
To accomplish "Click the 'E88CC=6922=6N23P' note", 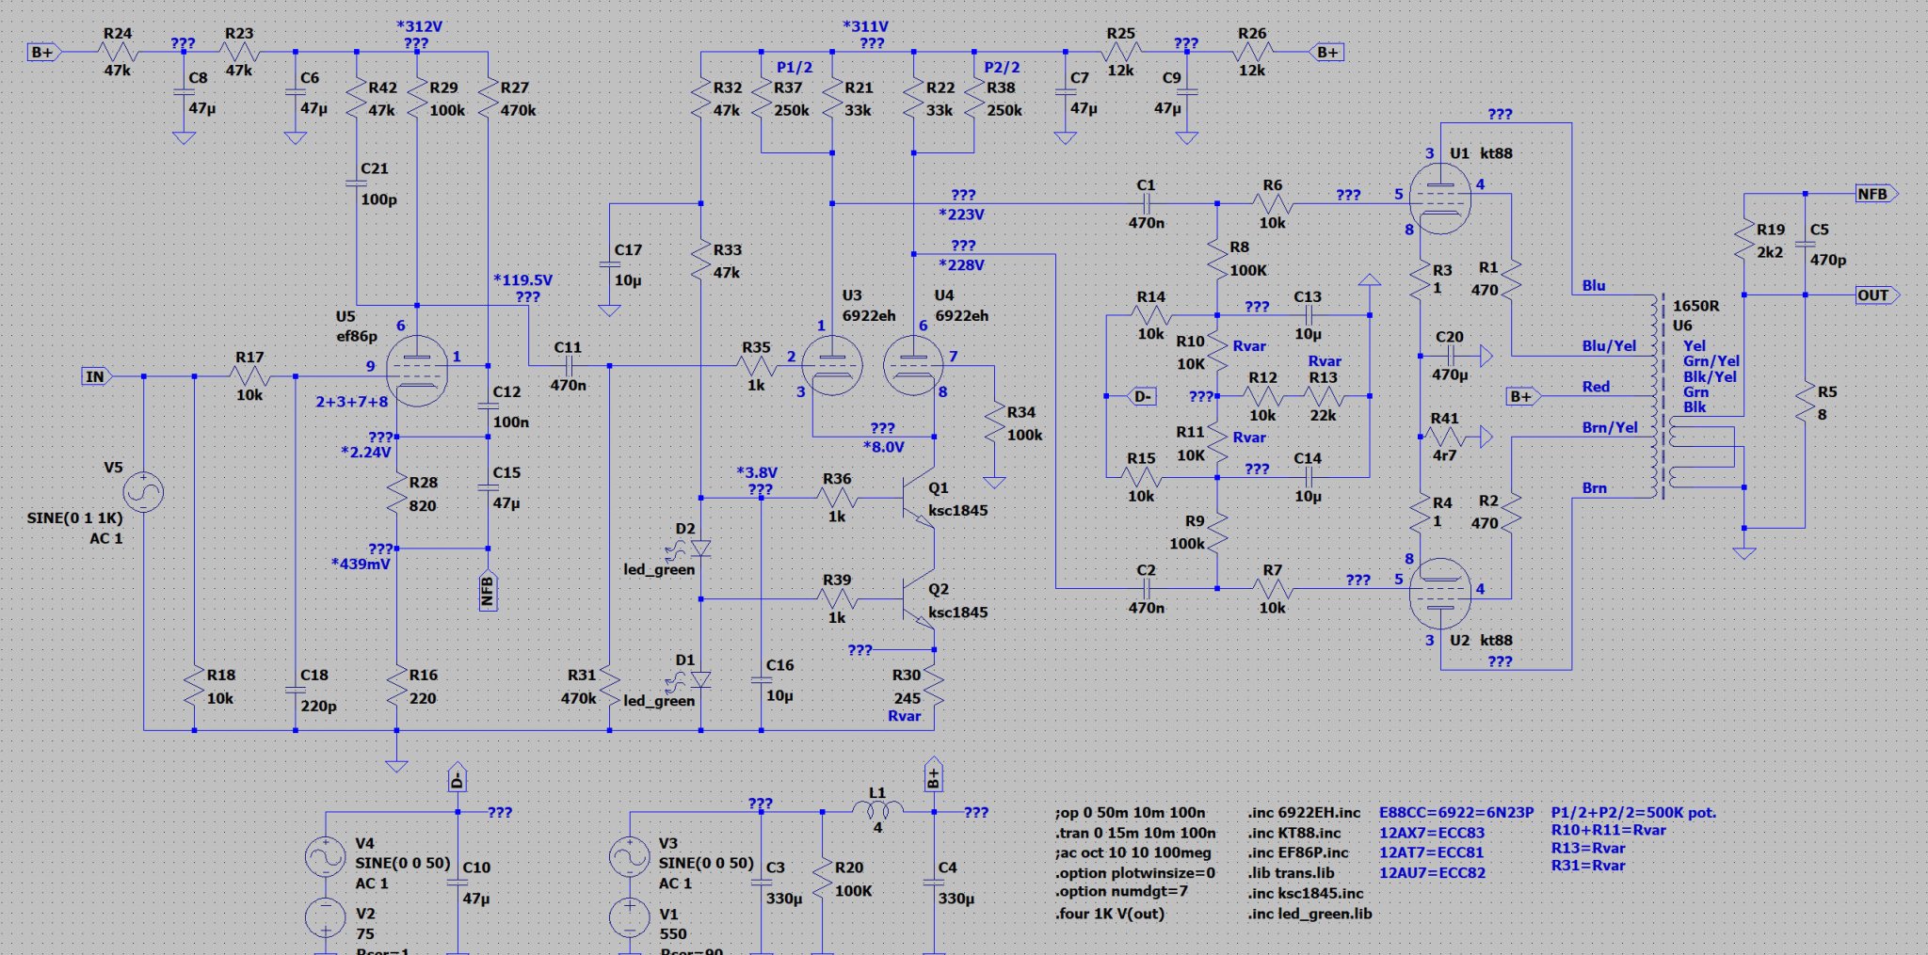I will pyautogui.click(x=1456, y=812).
